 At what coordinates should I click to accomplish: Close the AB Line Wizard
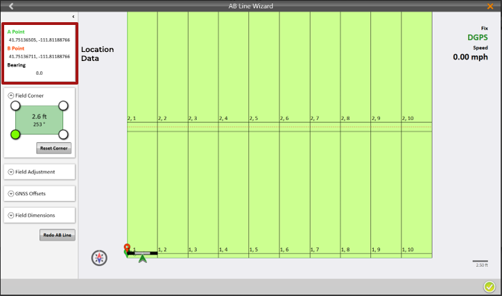point(490,6)
